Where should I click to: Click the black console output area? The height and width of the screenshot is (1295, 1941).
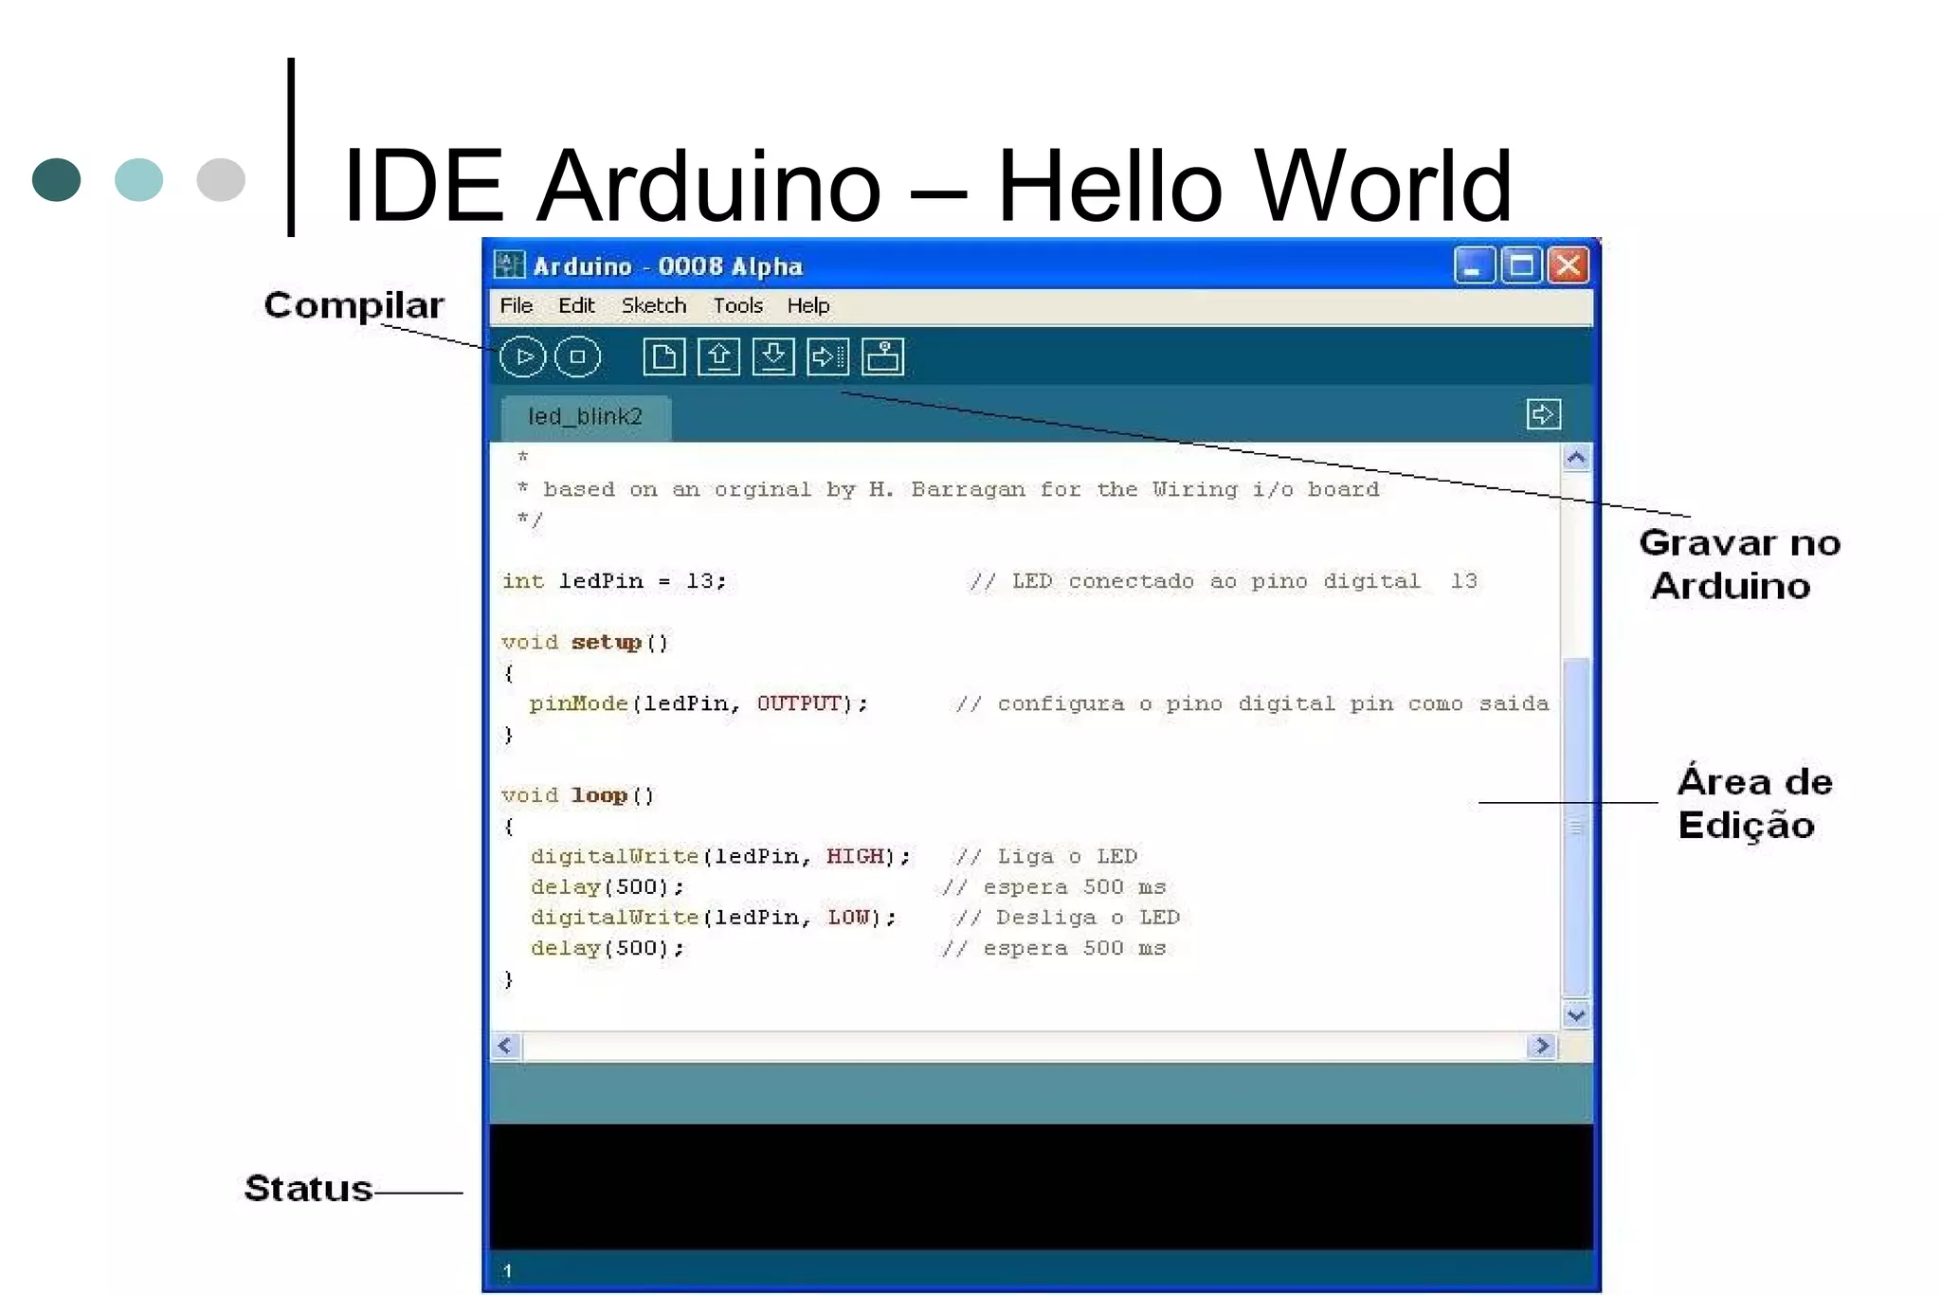coord(1041,1187)
